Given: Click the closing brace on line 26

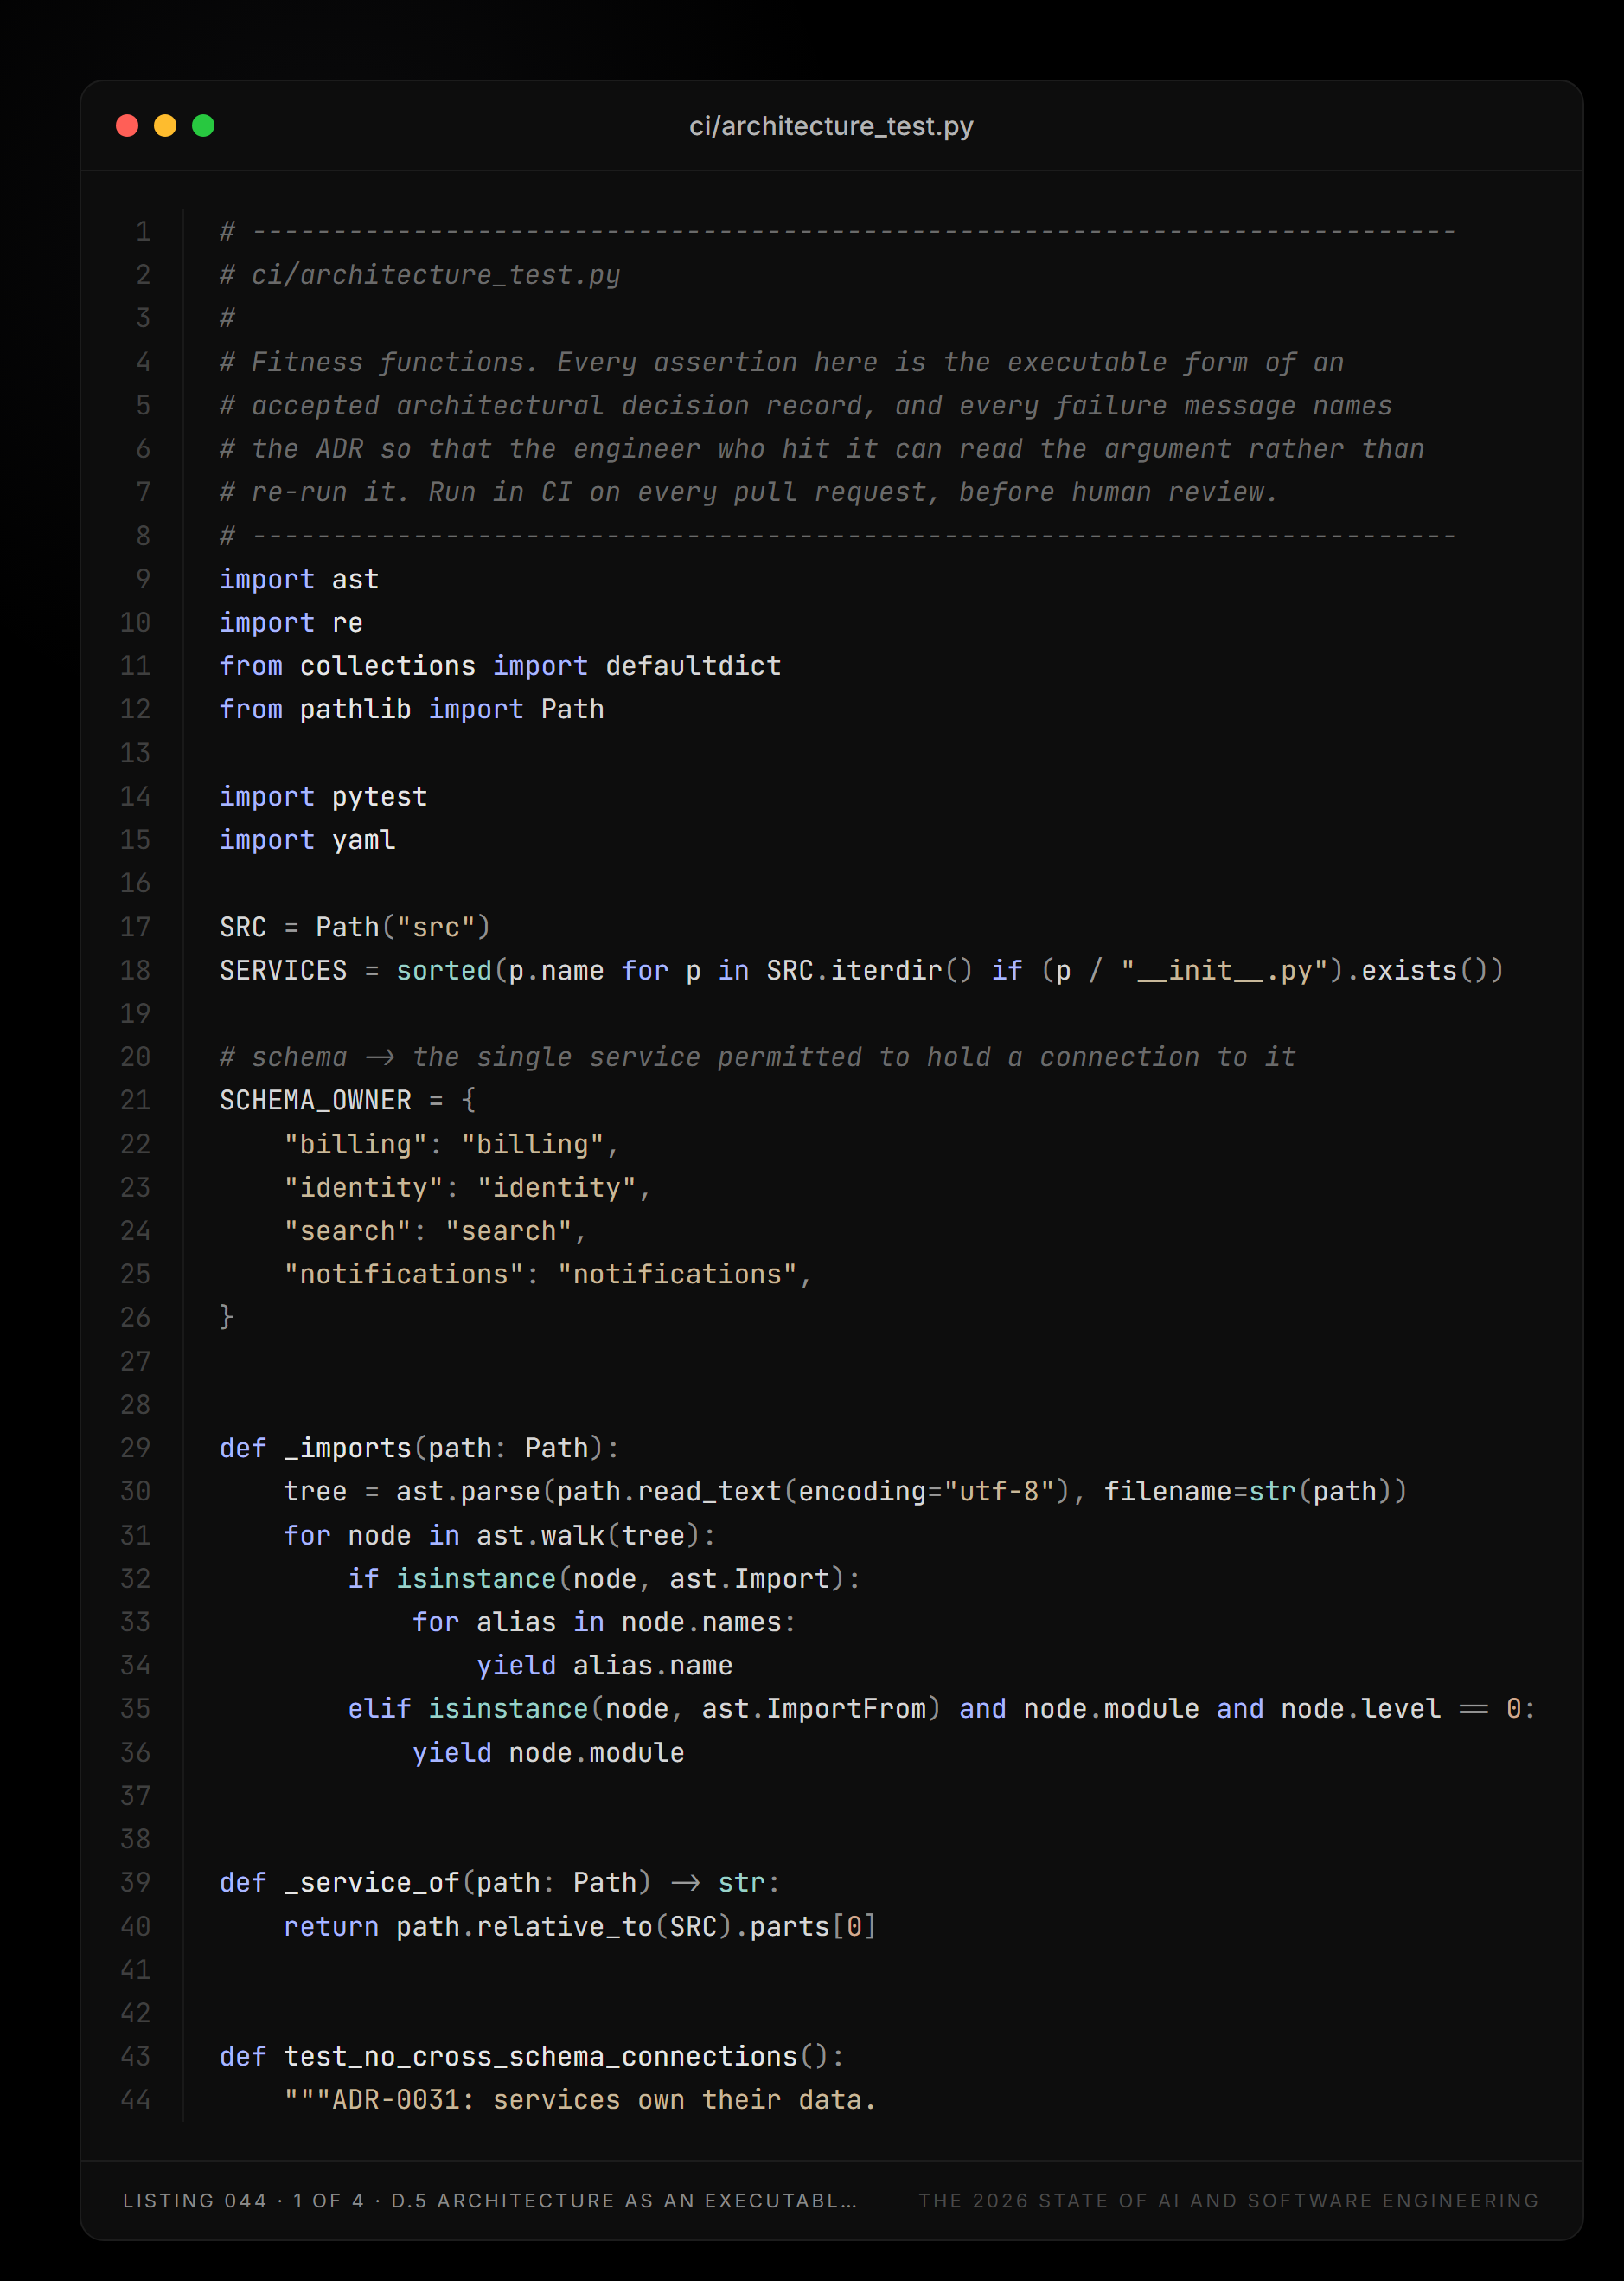Looking at the screenshot, I should 227,1318.
